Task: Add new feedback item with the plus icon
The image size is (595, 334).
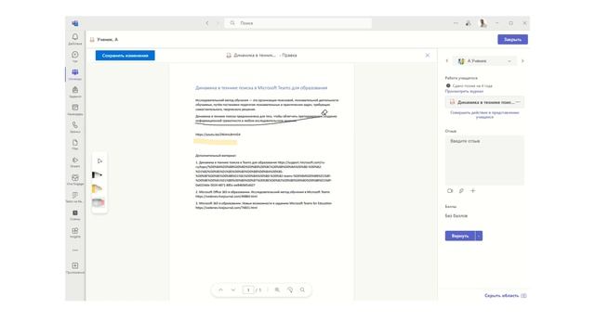Action: point(473,191)
